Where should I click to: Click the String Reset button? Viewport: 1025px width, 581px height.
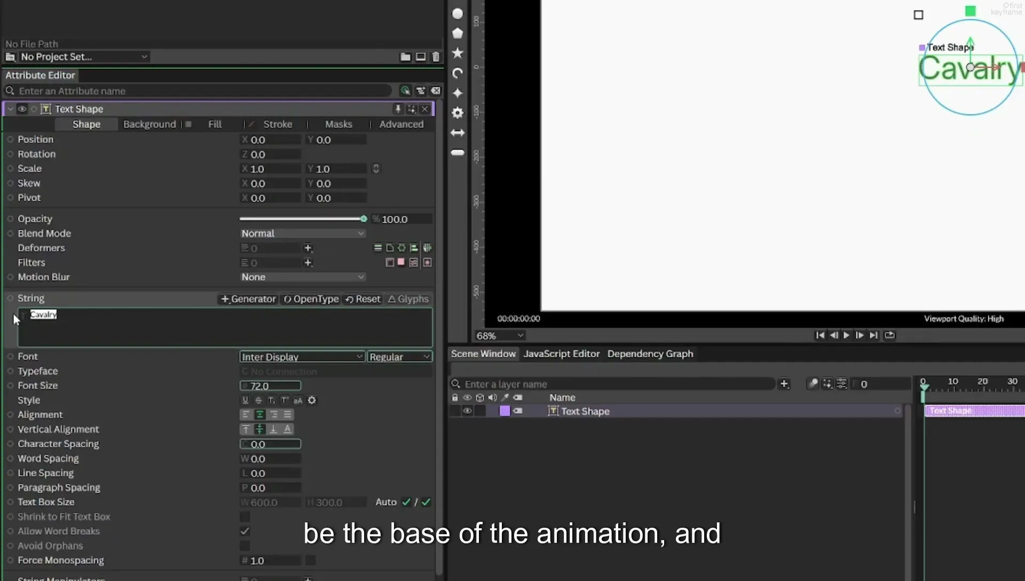pos(363,299)
